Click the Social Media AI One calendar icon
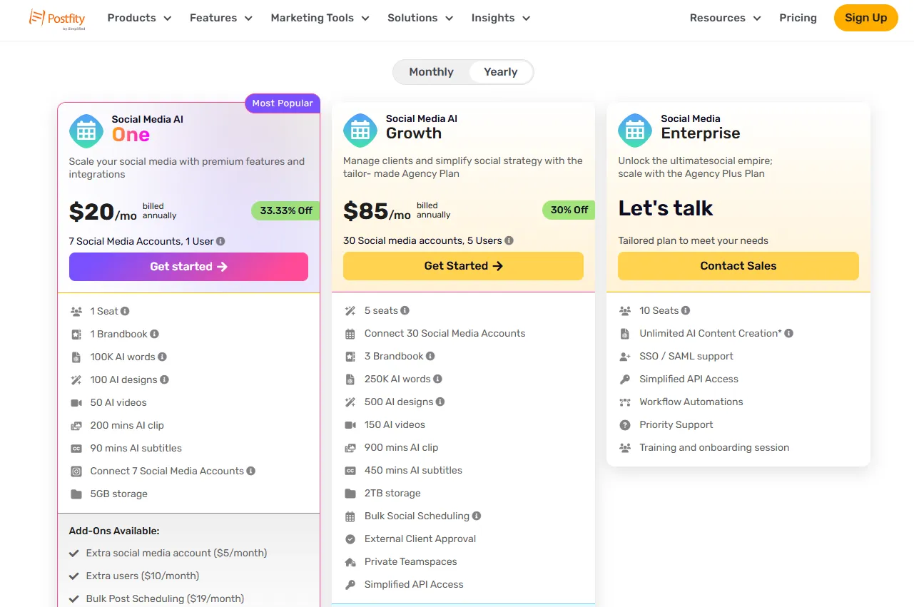Screen dimensions: 914x607 click(x=86, y=131)
